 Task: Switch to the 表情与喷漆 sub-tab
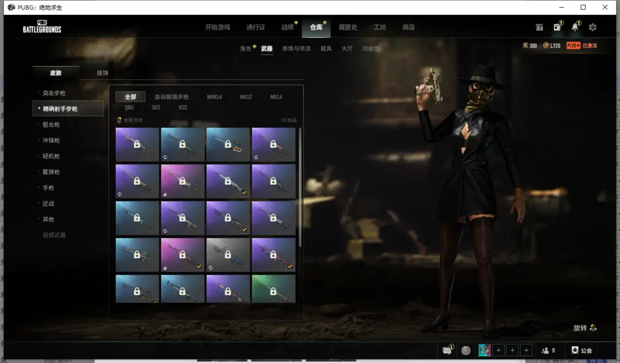point(296,49)
